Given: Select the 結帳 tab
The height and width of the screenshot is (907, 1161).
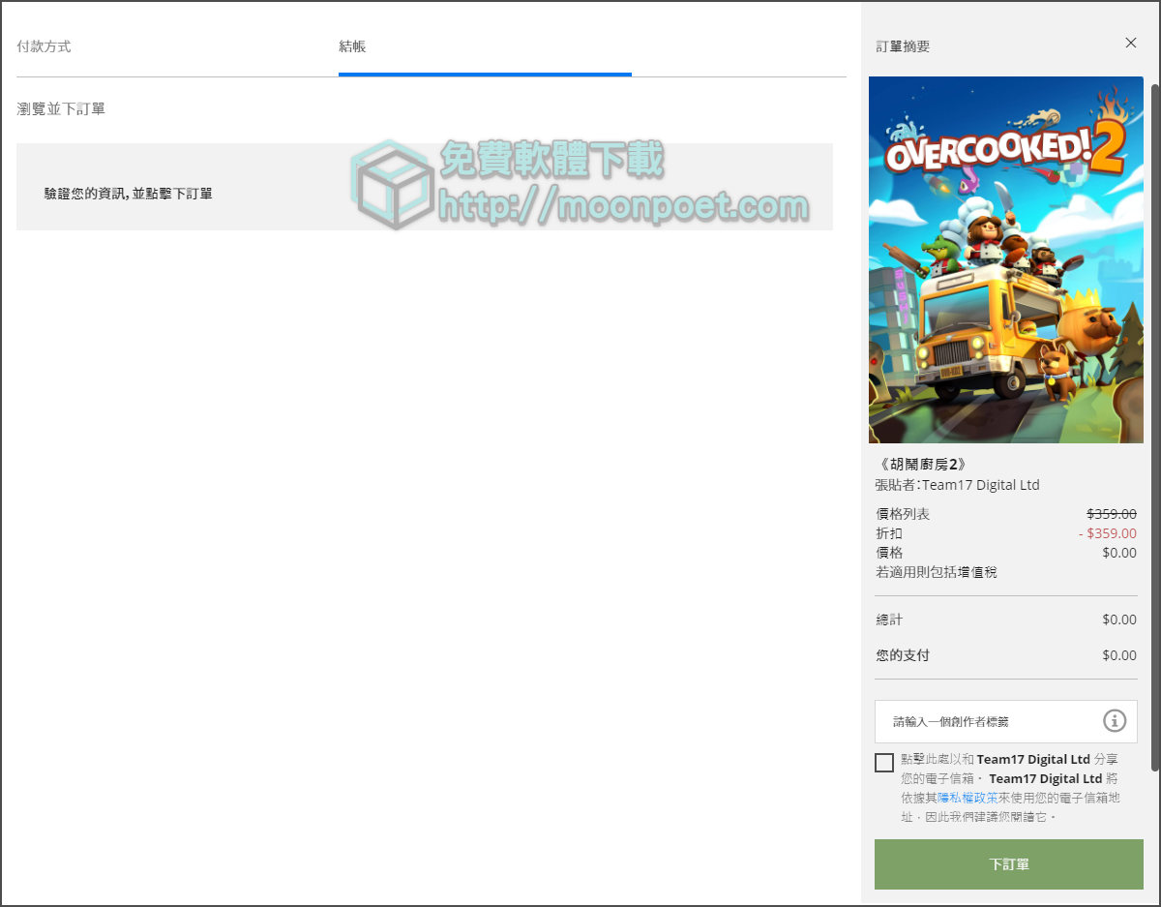Looking at the screenshot, I should [x=352, y=46].
